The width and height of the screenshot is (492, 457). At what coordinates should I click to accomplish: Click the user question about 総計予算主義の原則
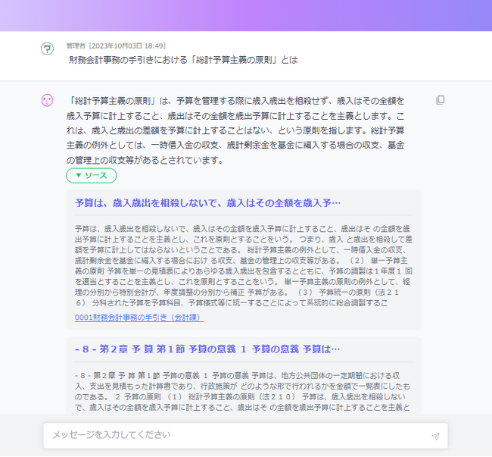point(183,60)
